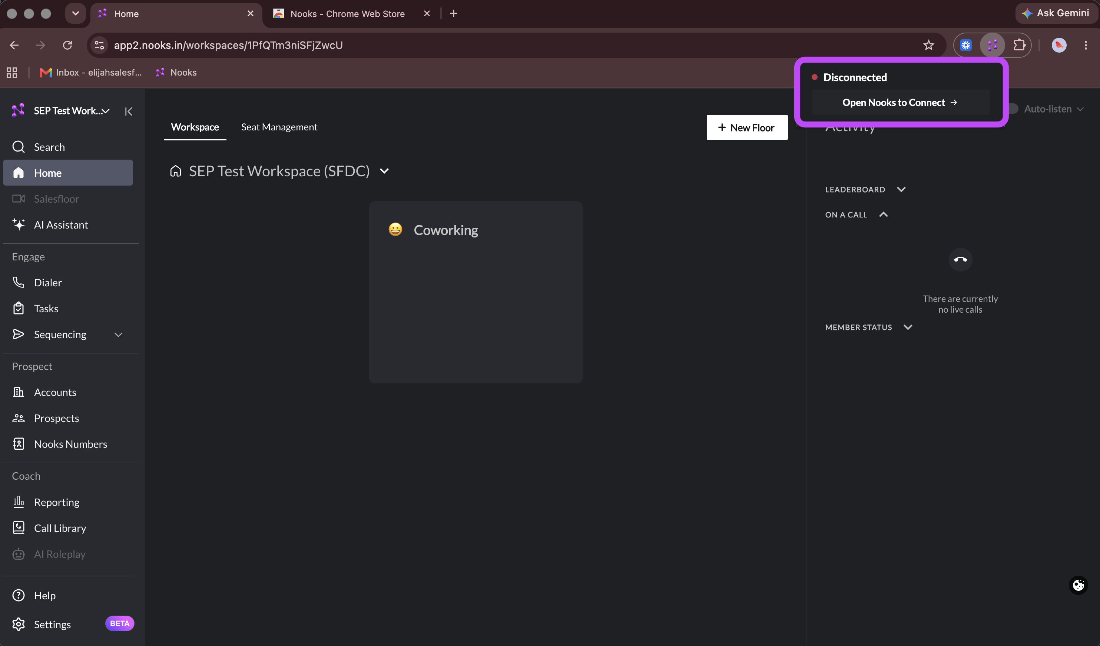The image size is (1100, 646).
Task: Switch to Seat Management tab
Action: coord(279,127)
